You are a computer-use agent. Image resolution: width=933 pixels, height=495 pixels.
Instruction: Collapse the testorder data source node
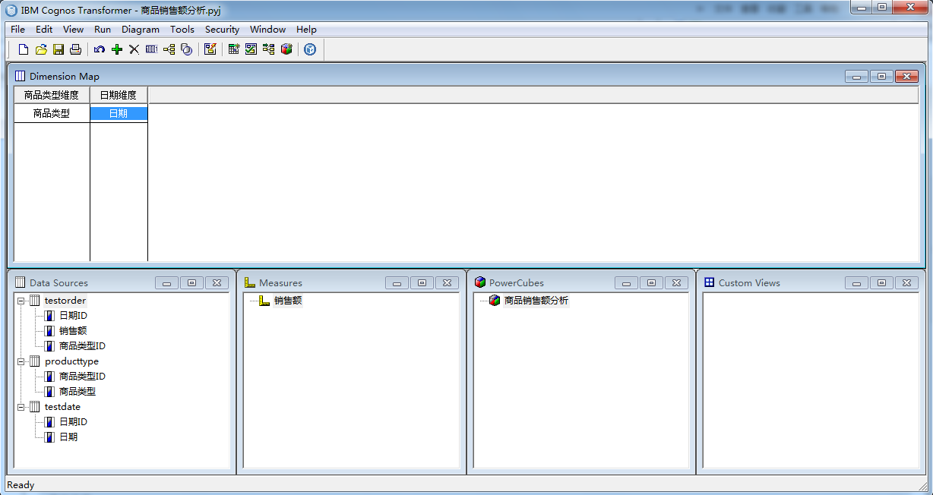pyautogui.click(x=21, y=301)
